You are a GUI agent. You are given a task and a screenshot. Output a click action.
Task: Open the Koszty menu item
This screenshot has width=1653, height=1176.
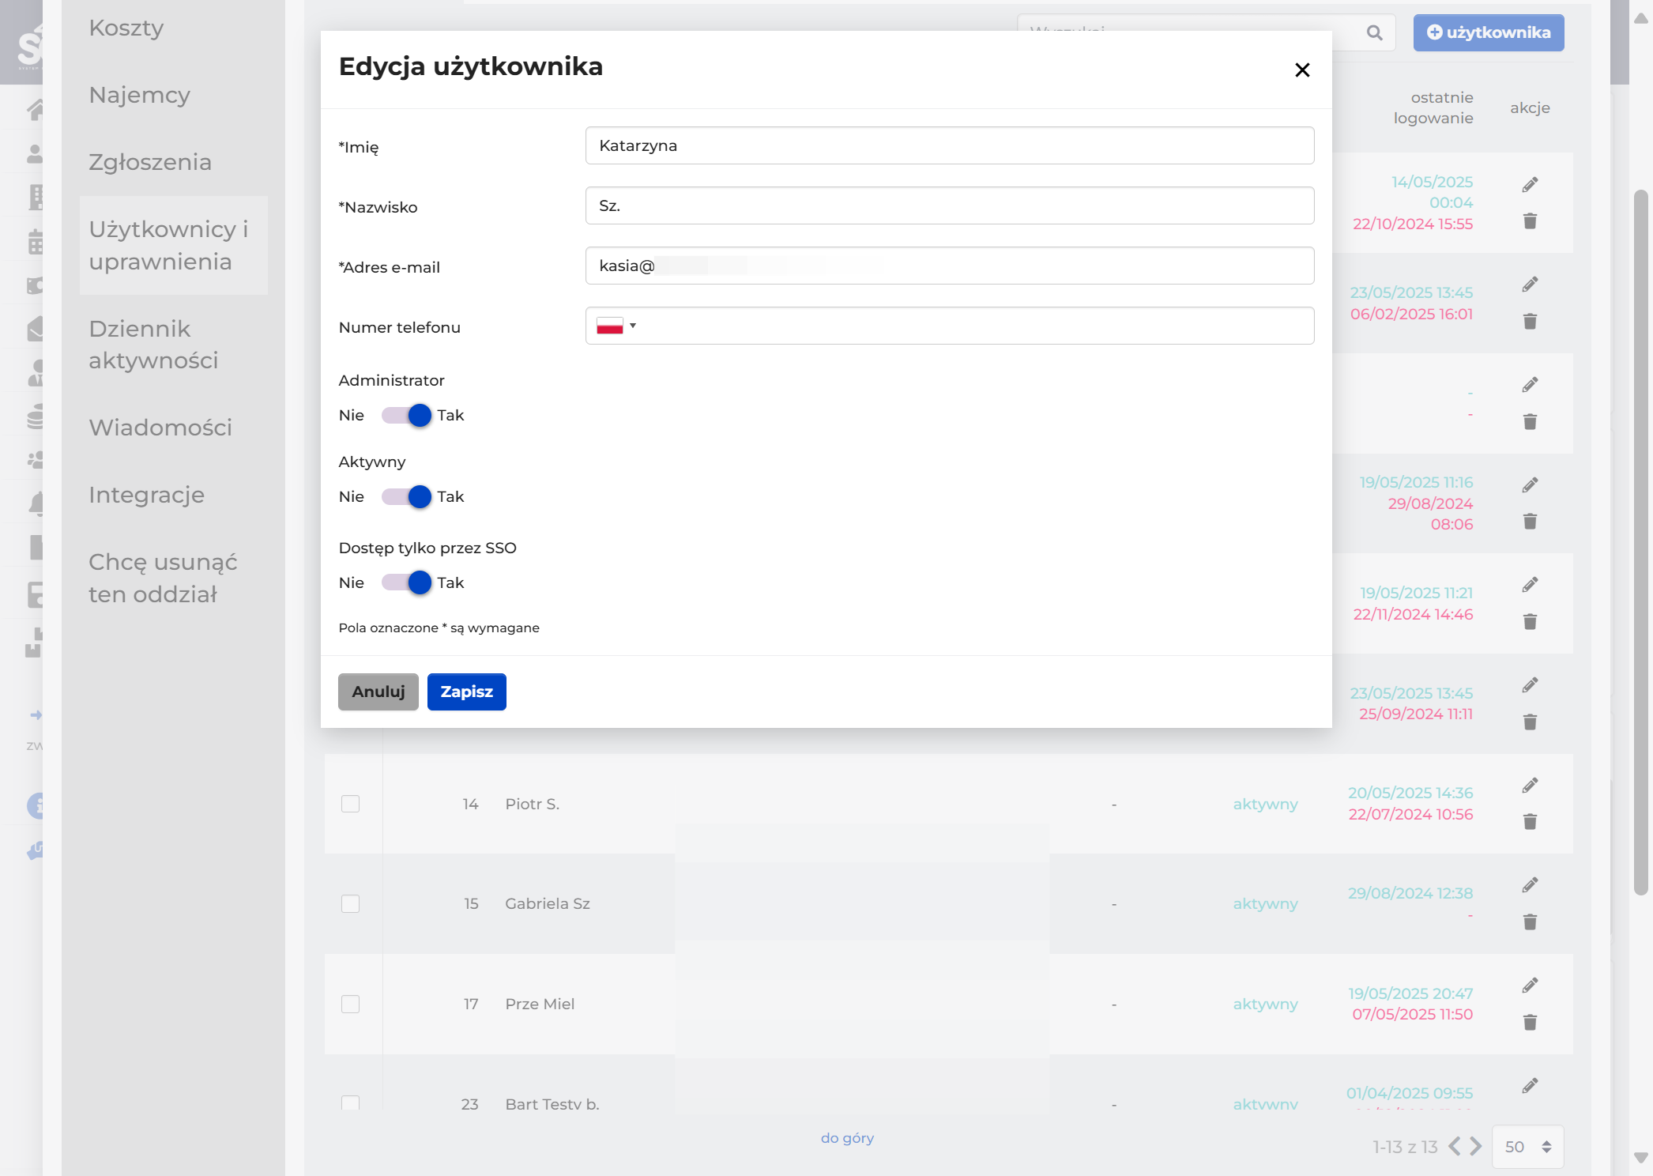click(x=126, y=28)
